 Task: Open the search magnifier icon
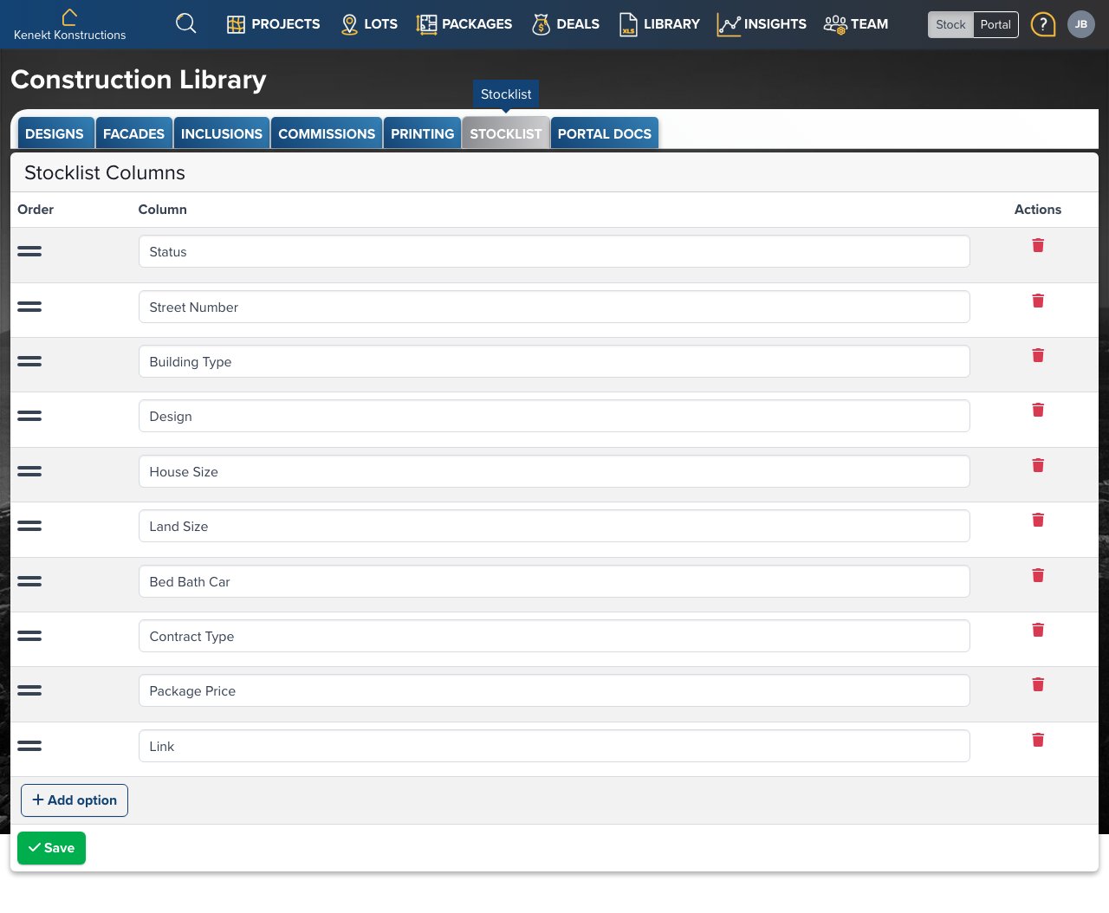click(x=185, y=23)
